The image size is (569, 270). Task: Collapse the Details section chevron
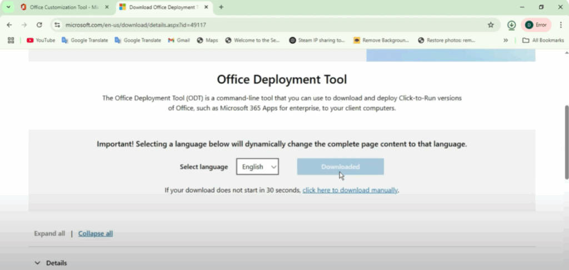click(37, 263)
